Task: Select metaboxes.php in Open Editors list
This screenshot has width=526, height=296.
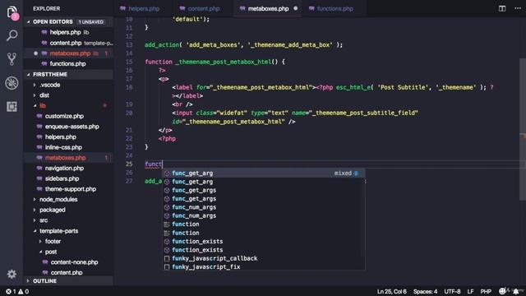Action: coord(69,53)
